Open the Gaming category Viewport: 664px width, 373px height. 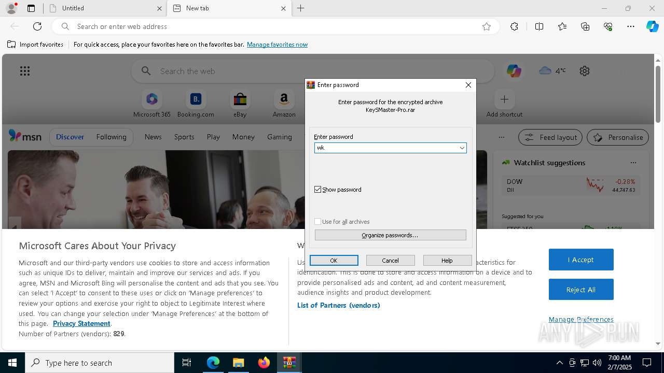tap(280, 137)
